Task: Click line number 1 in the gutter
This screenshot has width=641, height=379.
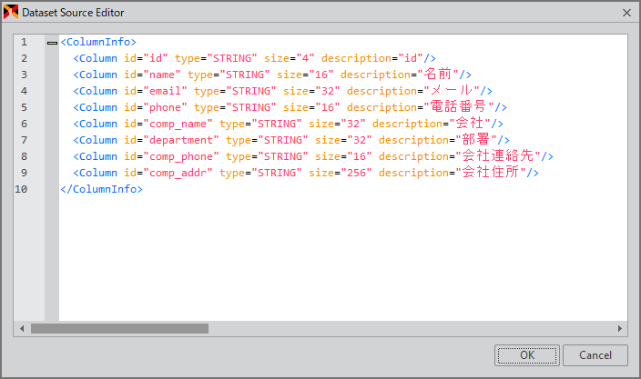Action: click(x=24, y=42)
